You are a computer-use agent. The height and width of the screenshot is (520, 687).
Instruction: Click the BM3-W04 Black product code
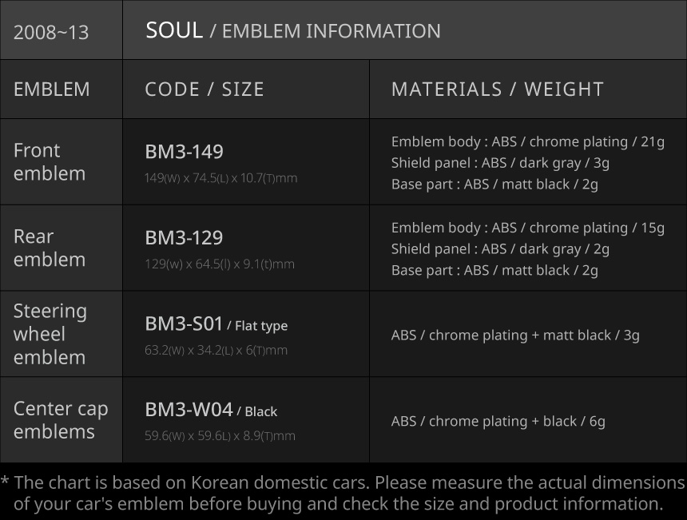211,410
